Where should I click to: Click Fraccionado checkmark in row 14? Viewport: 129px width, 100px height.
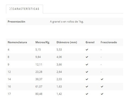tap(102, 79)
